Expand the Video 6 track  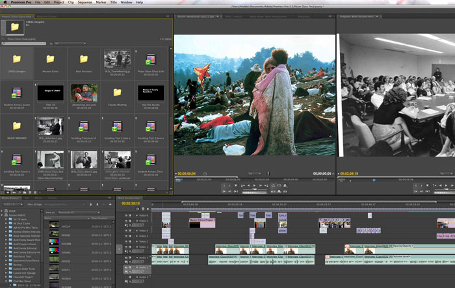137,215
